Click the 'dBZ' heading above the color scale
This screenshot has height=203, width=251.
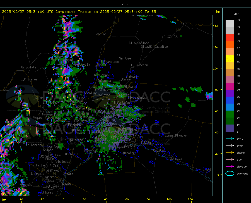[x=236, y=14]
